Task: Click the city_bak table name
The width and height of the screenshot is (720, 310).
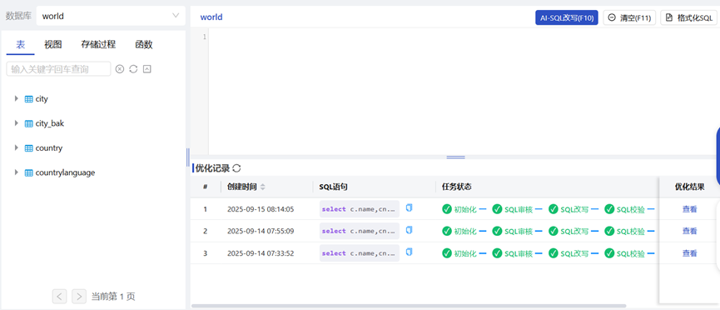Action: click(x=50, y=123)
